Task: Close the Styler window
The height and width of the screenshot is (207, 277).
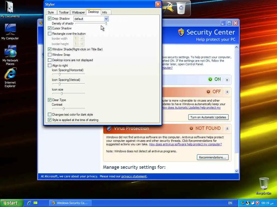Action: [x=158, y=4]
